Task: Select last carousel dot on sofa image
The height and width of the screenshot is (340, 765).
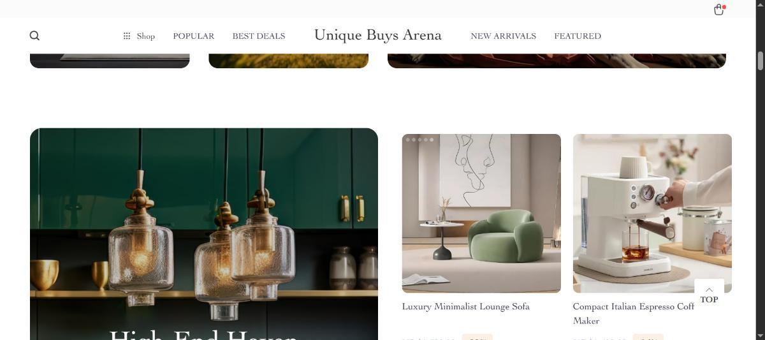Action: click(x=432, y=140)
